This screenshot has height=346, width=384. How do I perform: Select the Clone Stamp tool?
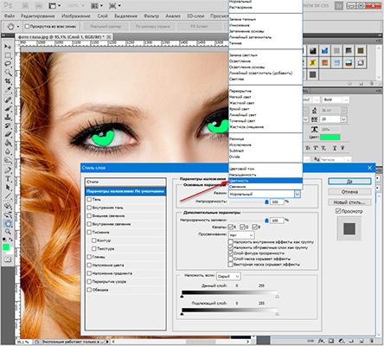coord(8,117)
